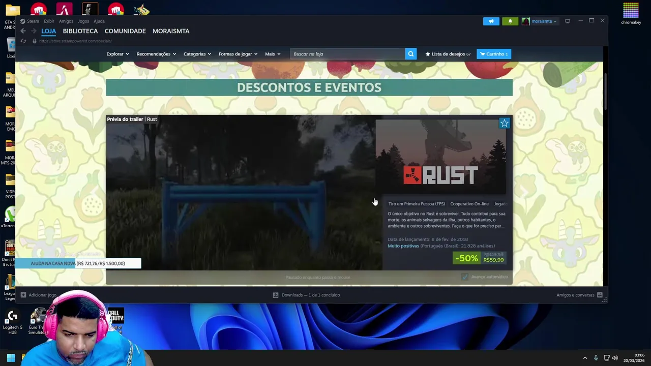Click the DESCONTOS E EVENTOS banner heading
This screenshot has width=651, height=366.
pyautogui.click(x=309, y=87)
